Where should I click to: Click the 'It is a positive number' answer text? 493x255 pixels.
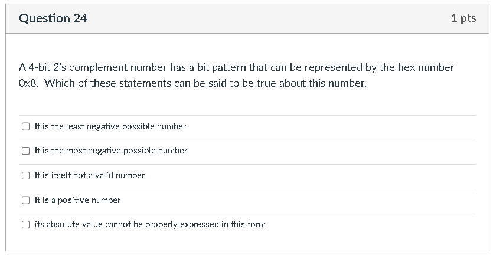coord(77,200)
